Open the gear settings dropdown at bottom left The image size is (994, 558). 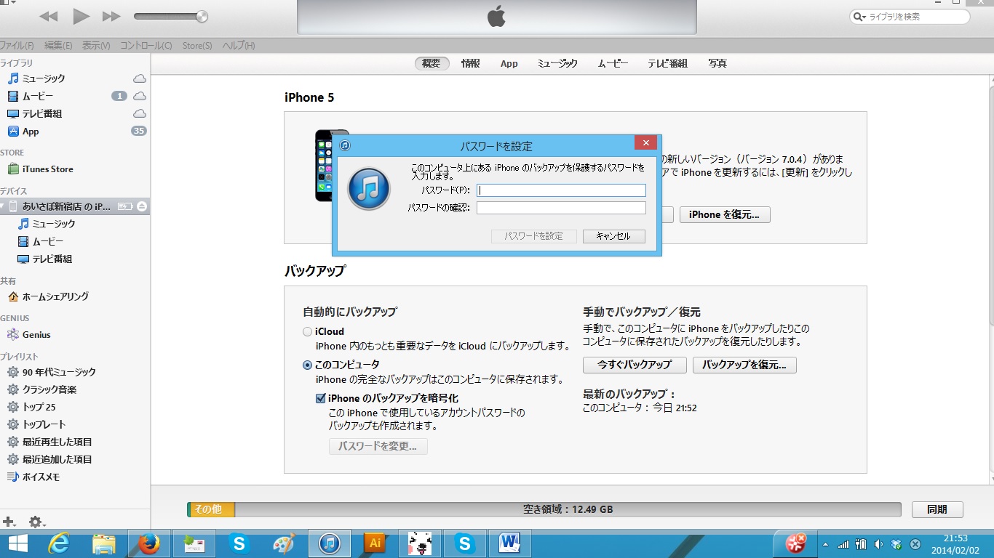tap(36, 522)
